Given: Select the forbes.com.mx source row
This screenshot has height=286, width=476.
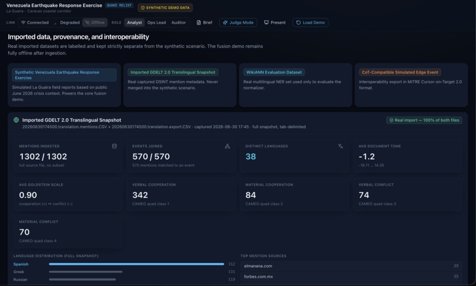Looking at the screenshot, I should pos(351,277).
